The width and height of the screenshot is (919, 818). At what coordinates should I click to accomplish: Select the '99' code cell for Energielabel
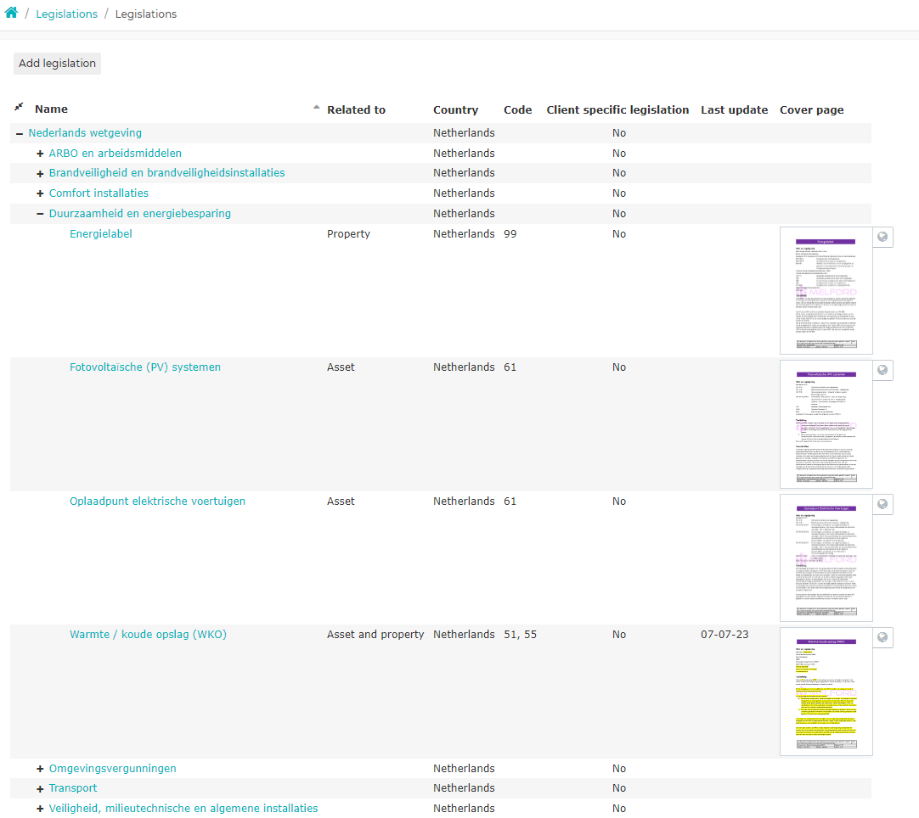510,233
